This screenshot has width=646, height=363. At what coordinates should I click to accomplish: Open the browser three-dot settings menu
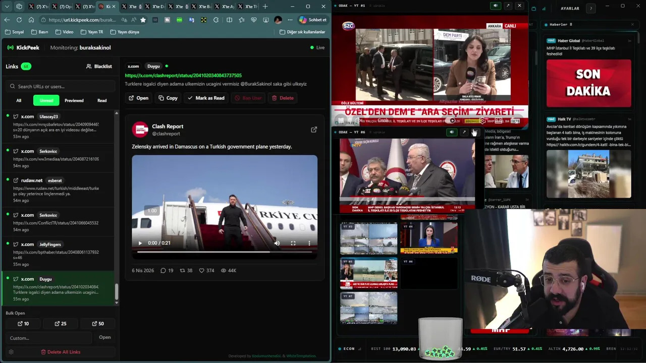pos(290,20)
